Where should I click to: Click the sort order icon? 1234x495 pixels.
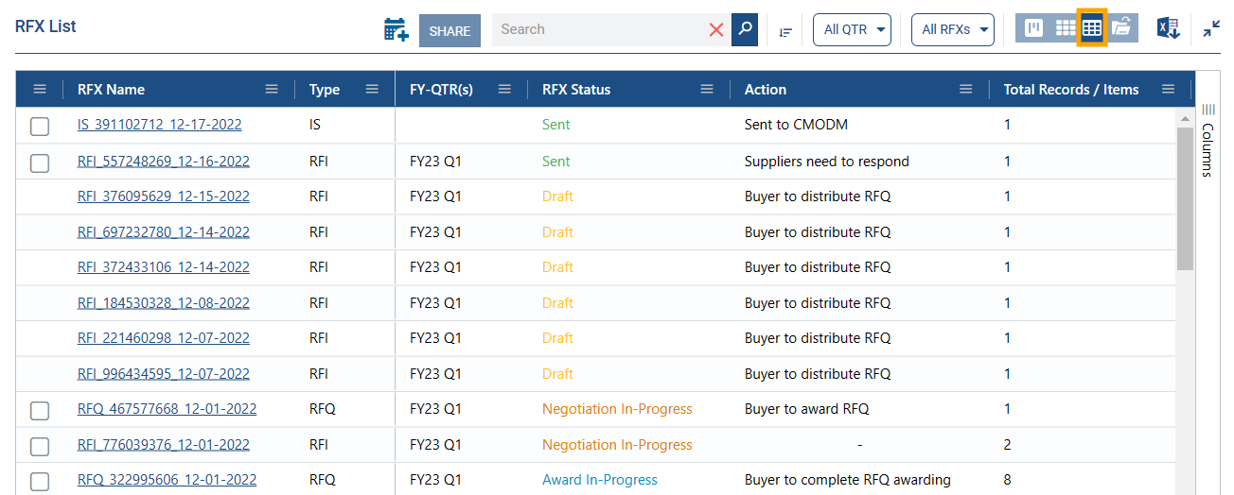pos(785,31)
